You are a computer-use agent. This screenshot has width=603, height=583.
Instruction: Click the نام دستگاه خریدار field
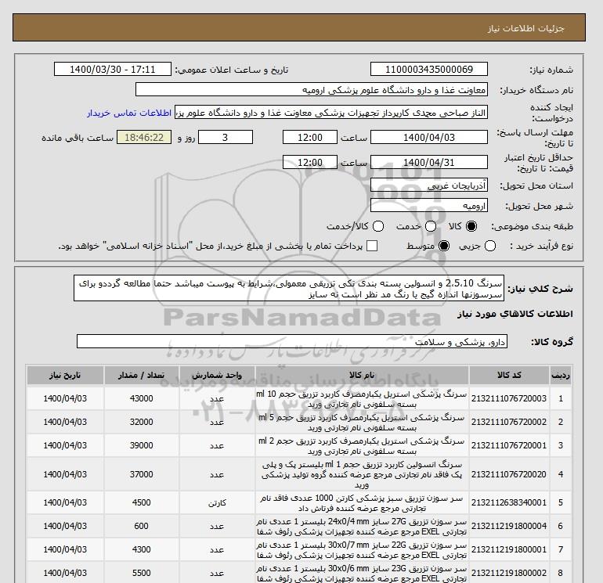coord(428,89)
